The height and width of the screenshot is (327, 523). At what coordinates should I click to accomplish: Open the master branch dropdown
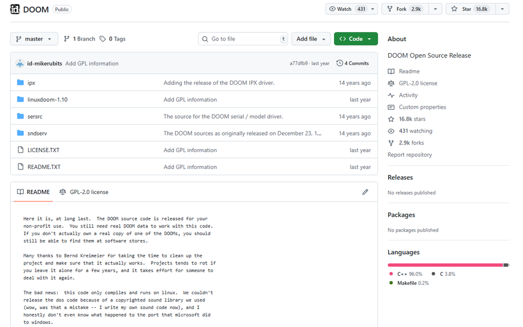(34, 39)
